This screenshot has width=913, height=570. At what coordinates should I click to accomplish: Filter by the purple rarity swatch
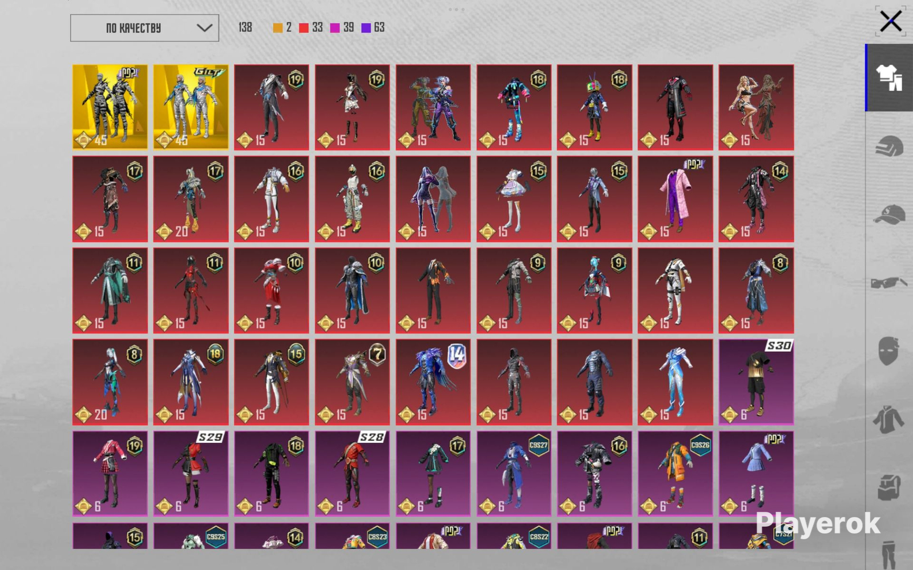(x=366, y=28)
